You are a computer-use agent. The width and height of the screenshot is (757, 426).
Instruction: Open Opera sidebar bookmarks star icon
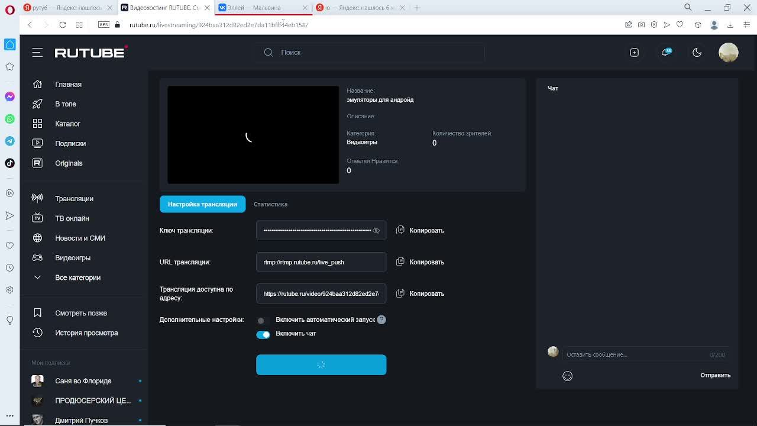point(9,66)
